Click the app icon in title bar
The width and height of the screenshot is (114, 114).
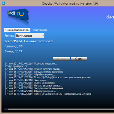click(x=4, y=3)
